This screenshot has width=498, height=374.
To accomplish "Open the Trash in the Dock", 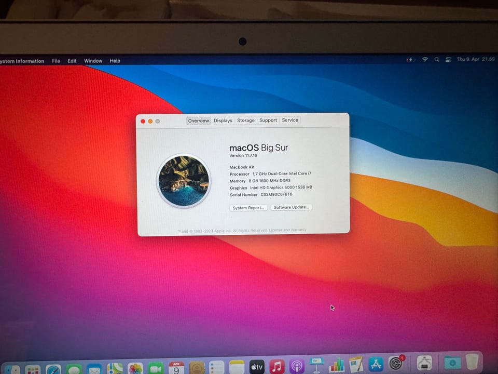I will tap(472, 362).
